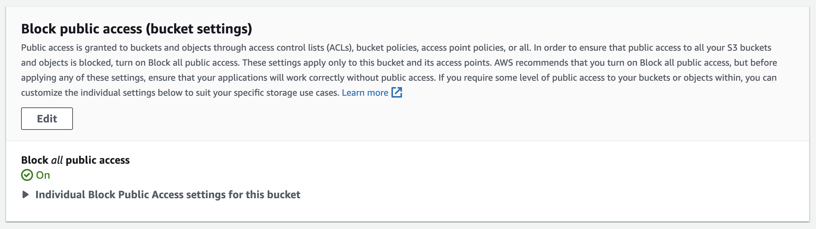The height and width of the screenshot is (229, 816).
Task: Click the words (bucket settings) in the title
Action: [199, 29]
